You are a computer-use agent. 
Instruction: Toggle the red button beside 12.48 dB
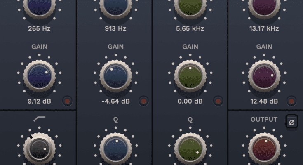coord(291,101)
